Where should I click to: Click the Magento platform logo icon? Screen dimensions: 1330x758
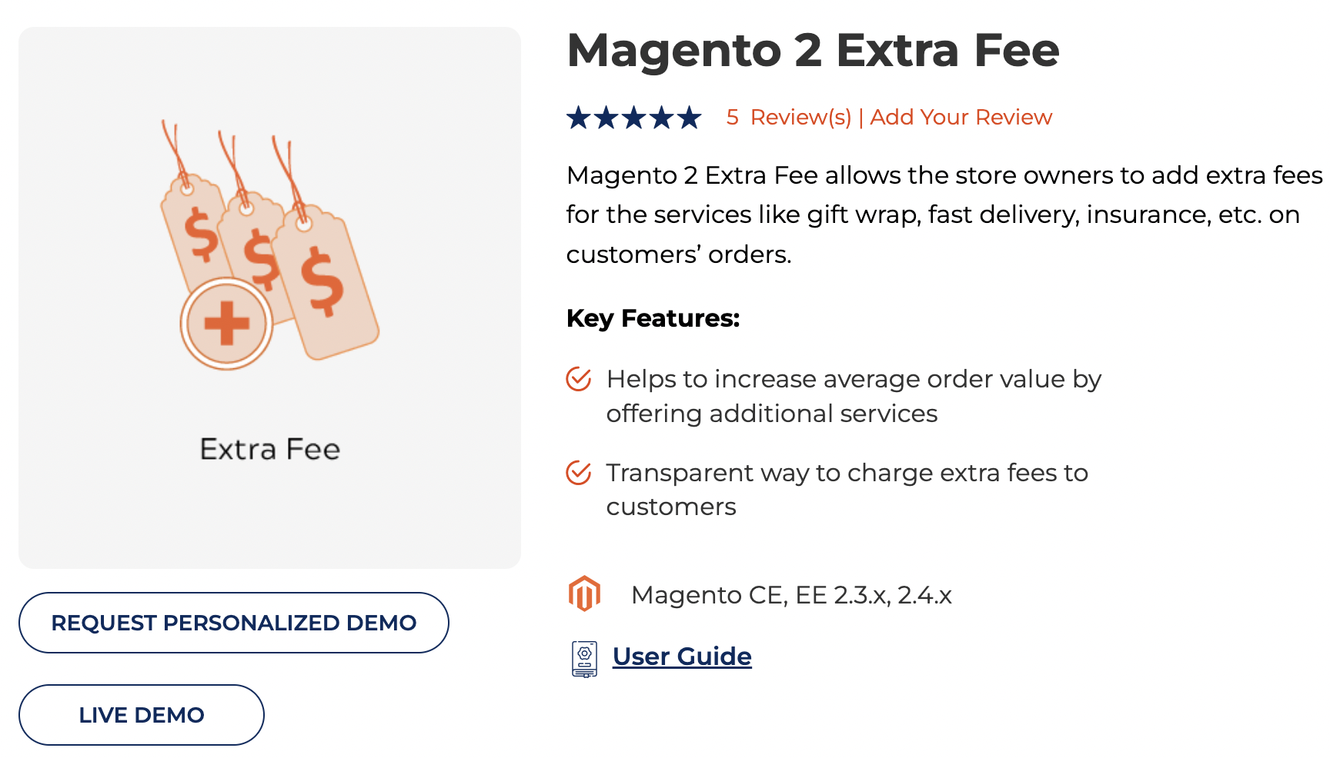click(x=584, y=593)
